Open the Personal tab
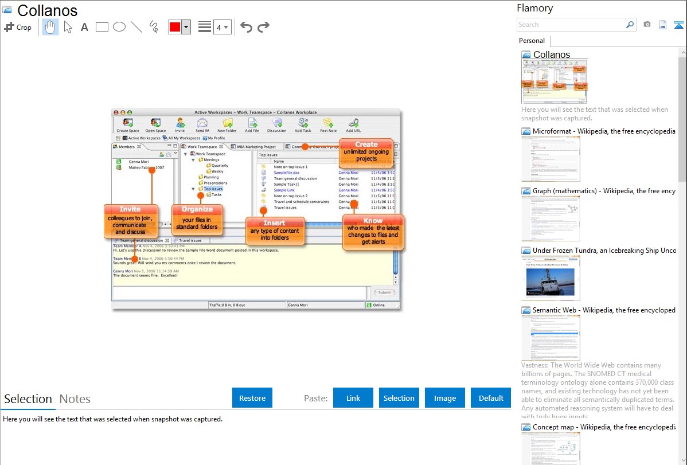This screenshot has height=465, width=687. pos(532,41)
